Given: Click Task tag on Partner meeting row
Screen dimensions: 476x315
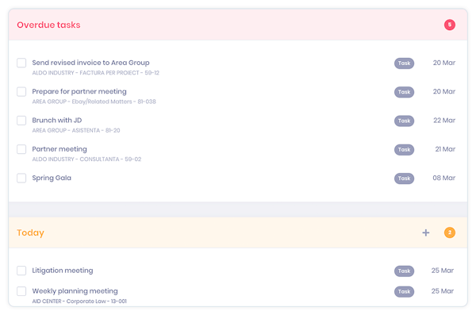Looking at the screenshot, I should 404,149.
